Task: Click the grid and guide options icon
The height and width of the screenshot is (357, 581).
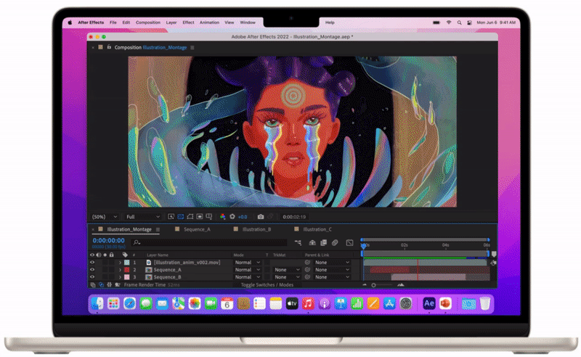Action: coord(209,217)
